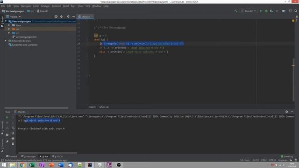Hide the Project panel with minus icon
Image resolution: width=299 pixels, height=168 pixels.
[x=73, y=17]
